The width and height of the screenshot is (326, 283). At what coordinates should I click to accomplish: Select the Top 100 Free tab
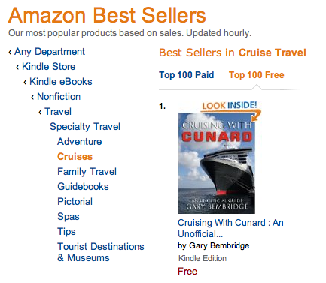point(256,75)
